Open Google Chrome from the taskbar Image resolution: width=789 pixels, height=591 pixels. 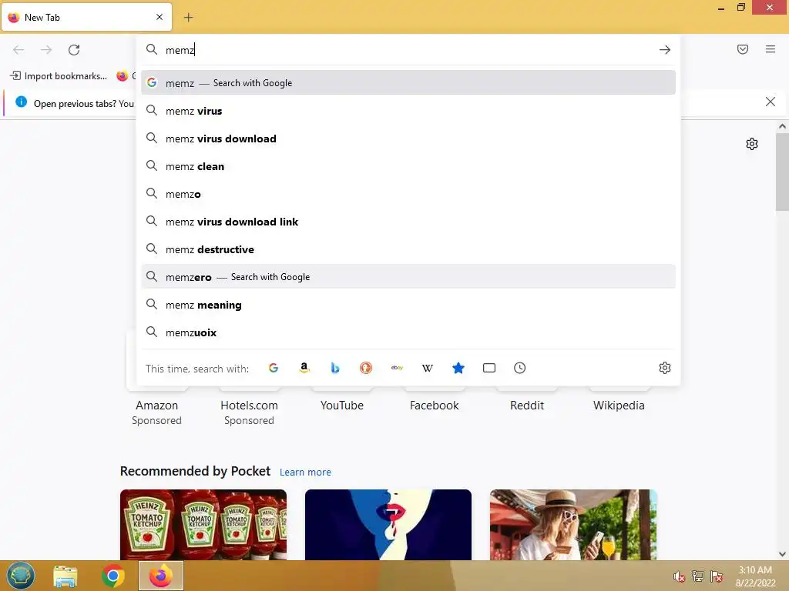pyautogui.click(x=112, y=576)
